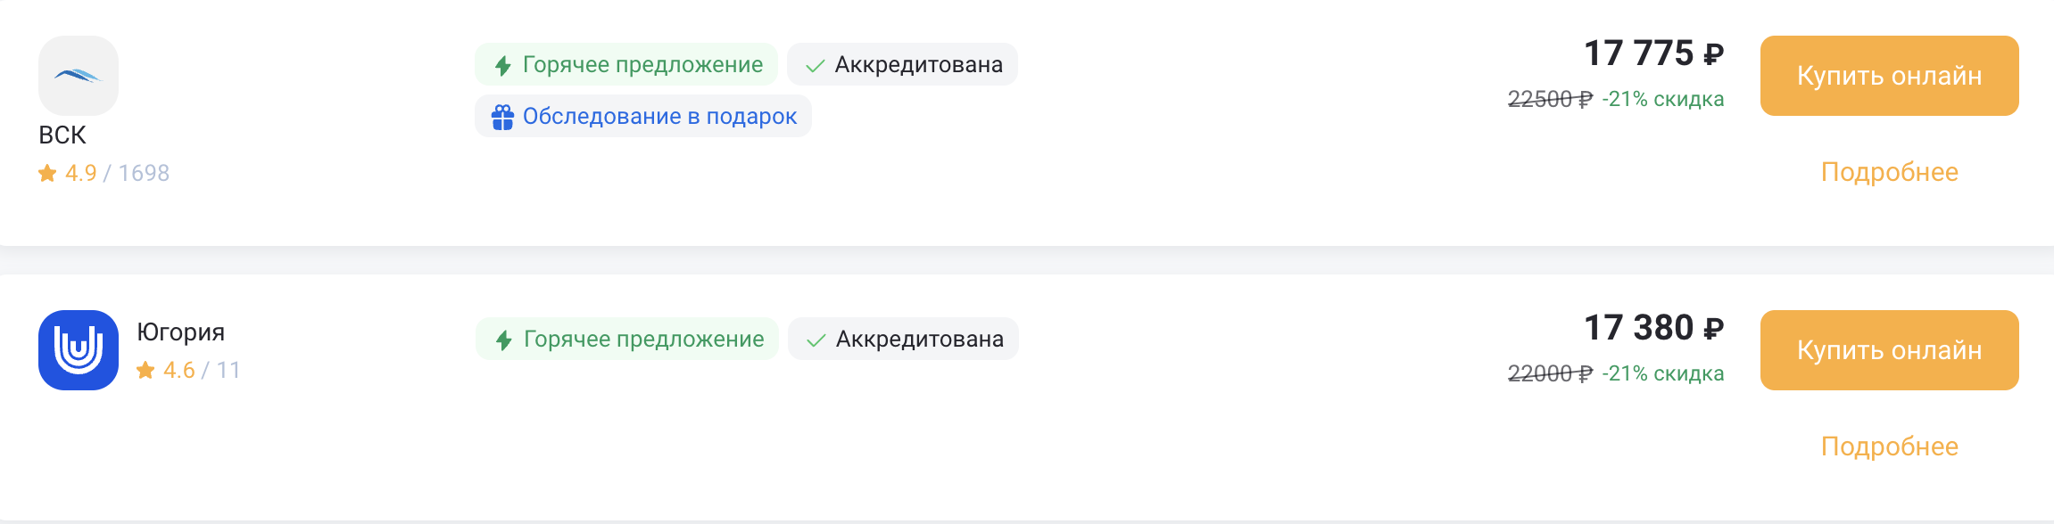The image size is (2054, 524).
Task: Click the checkmark icon on ВСК accreditation
Action: [x=815, y=65]
